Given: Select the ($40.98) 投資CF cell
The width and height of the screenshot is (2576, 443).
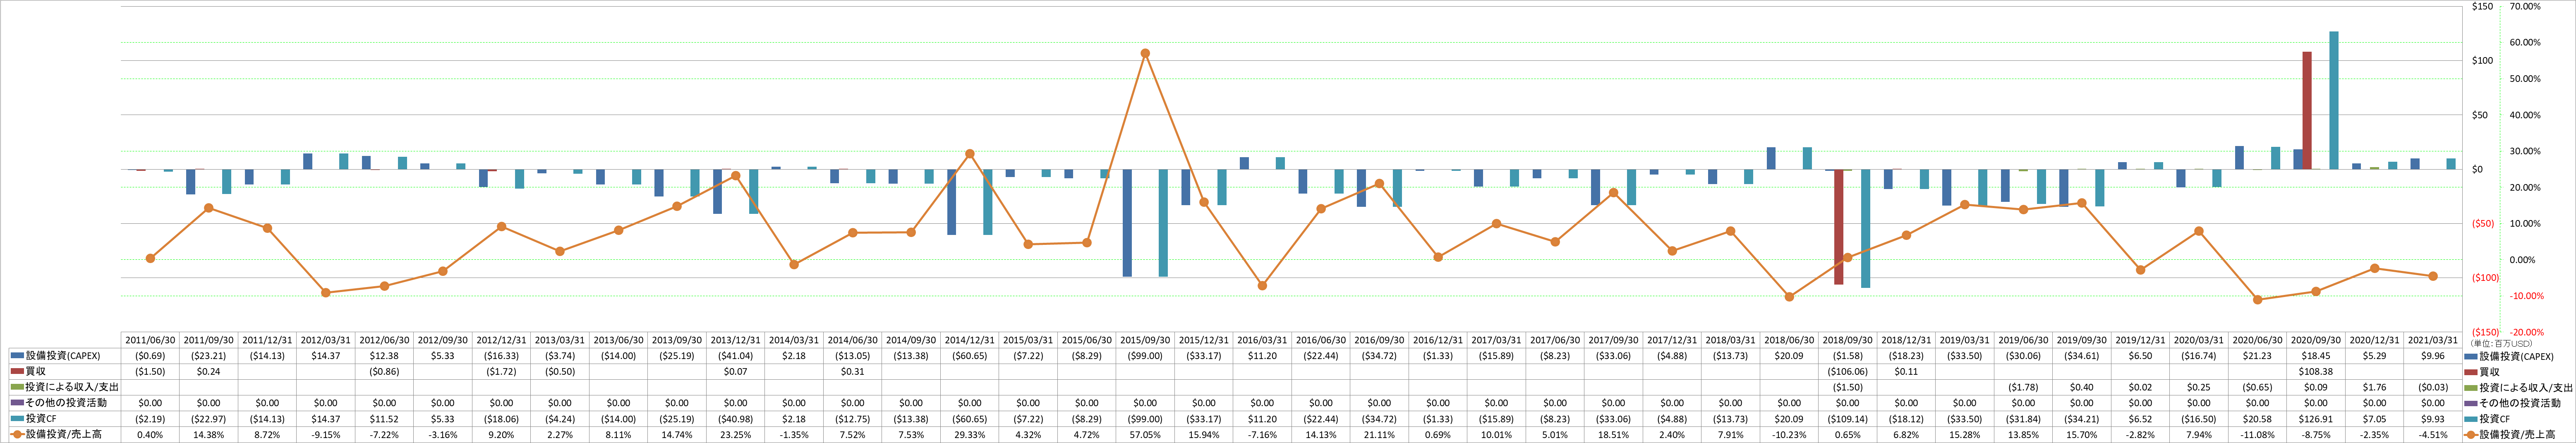Looking at the screenshot, I should pos(735,419).
